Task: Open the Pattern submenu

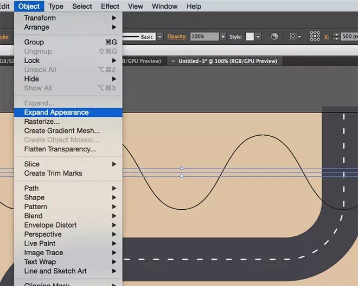Action: [x=68, y=207]
